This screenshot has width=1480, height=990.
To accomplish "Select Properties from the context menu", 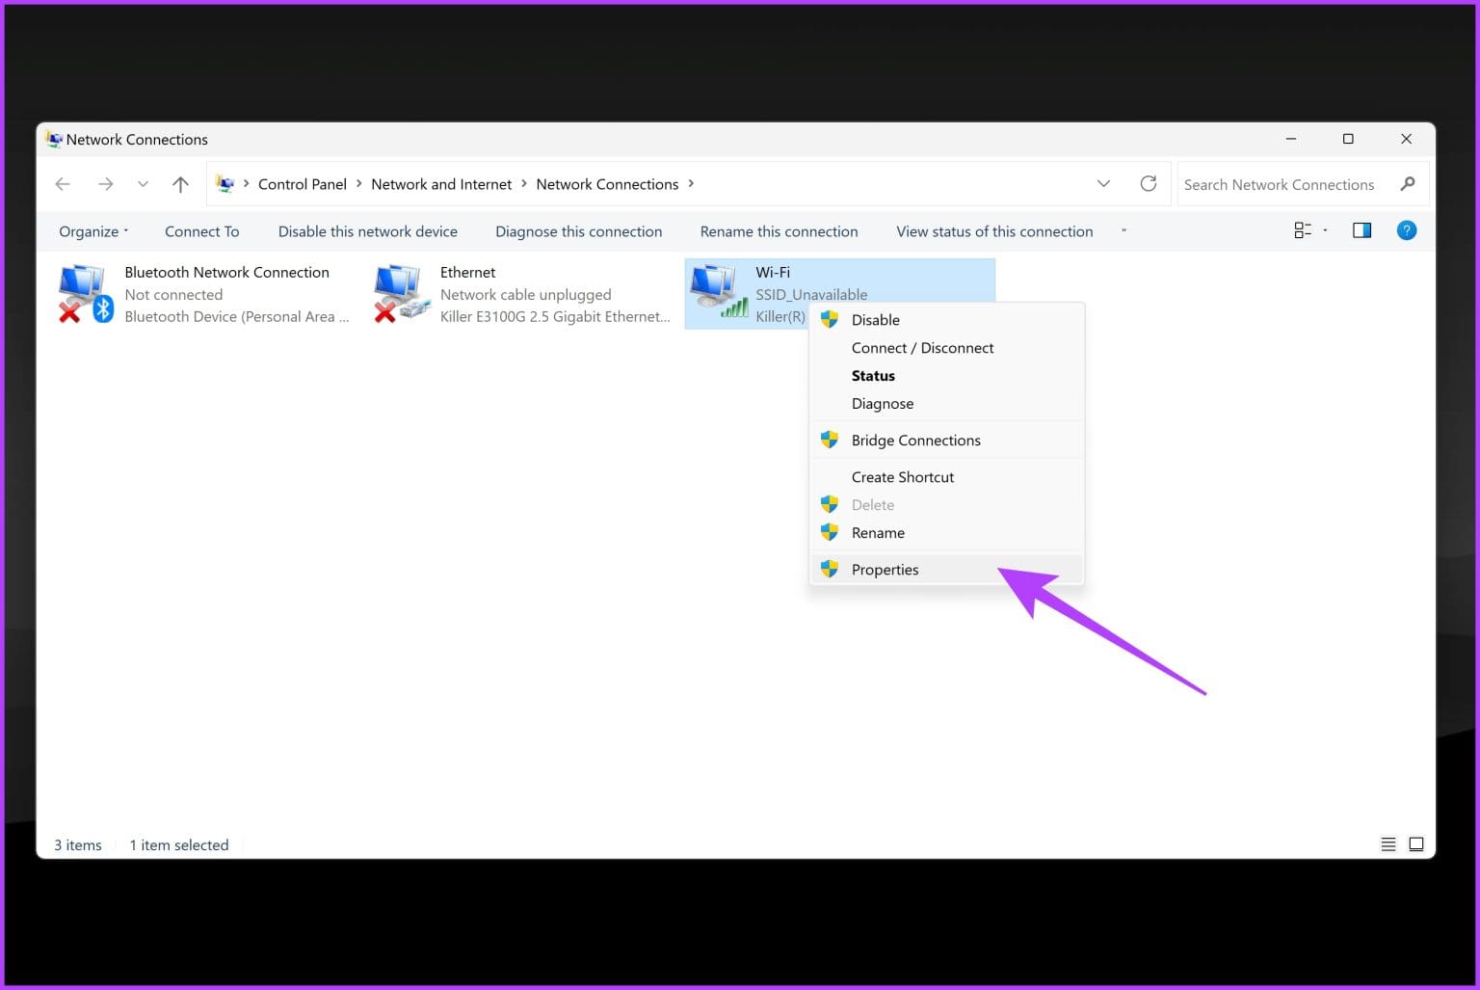I will point(885,569).
